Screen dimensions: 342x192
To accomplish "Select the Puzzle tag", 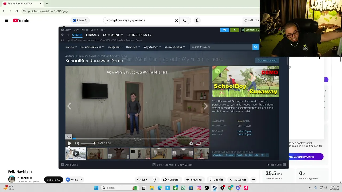I will (x=239, y=155).
